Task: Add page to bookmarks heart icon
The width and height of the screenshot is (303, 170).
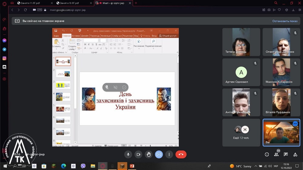Action: coord(279,10)
